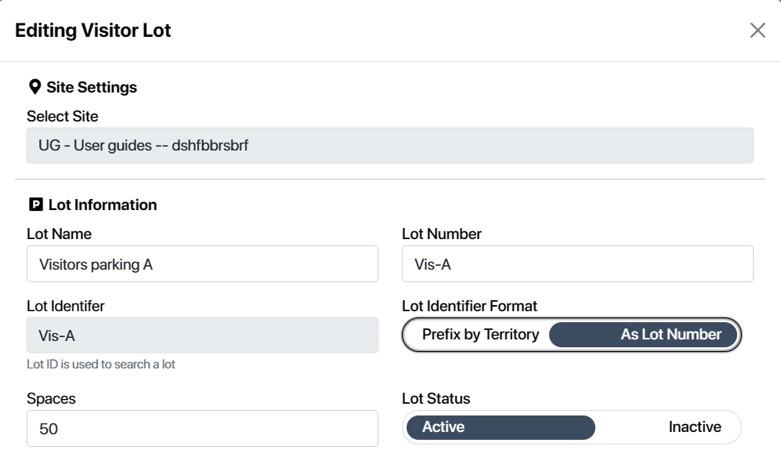The height and width of the screenshot is (468, 781).
Task: Click the disabled Lot Identifer field
Action: [202, 335]
